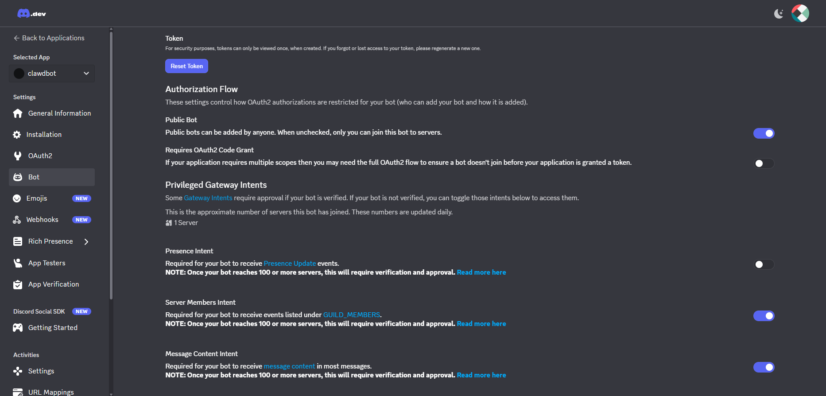Viewport: 826px width, 396px height.
Task: Open the clawdbot app selector dropdown
Action: click(52, 74)
